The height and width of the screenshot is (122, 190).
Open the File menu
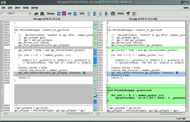click(3, 8)
